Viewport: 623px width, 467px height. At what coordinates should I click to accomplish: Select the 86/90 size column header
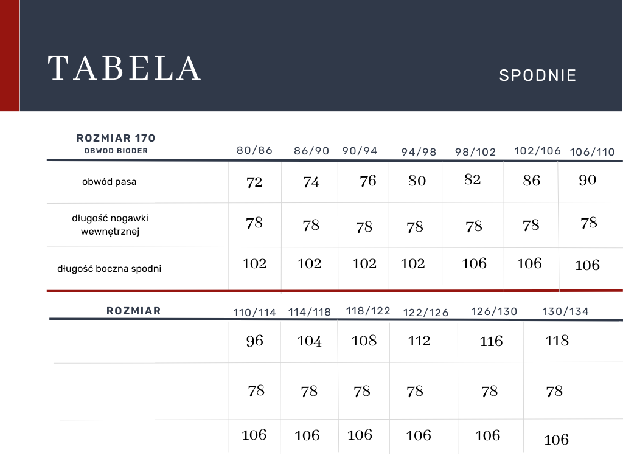coord(311,151)
